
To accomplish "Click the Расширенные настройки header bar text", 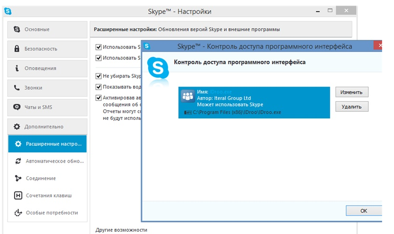I will pos(187,29).
